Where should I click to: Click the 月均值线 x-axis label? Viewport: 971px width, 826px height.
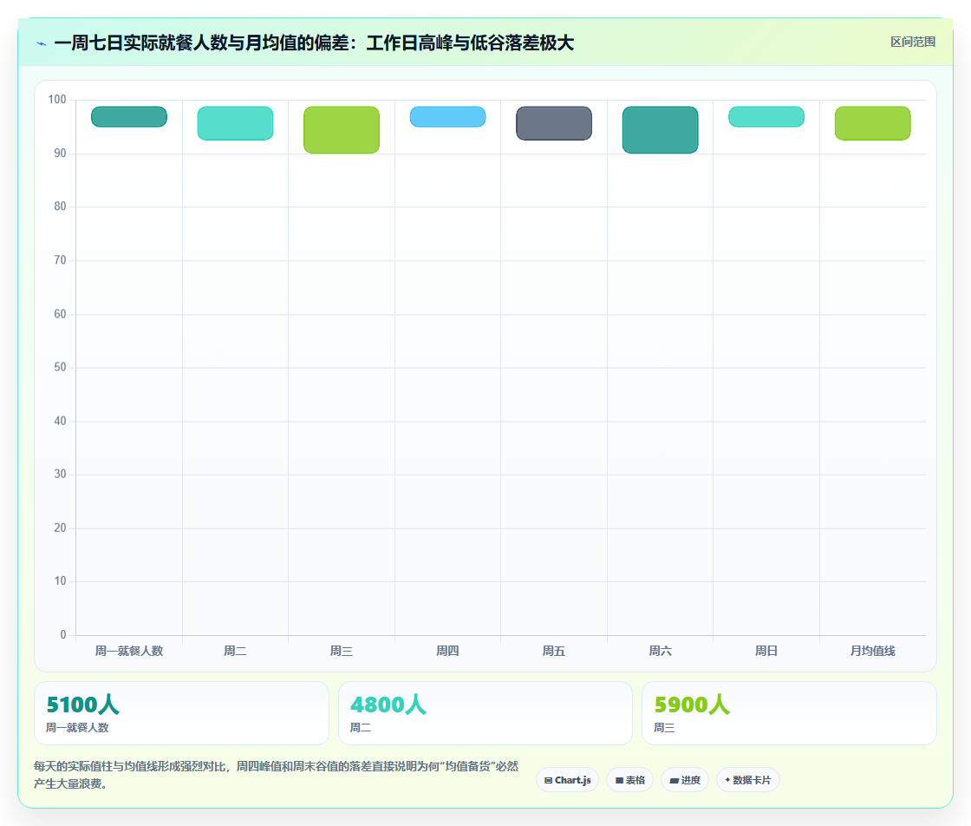click(x=872, y=651)
